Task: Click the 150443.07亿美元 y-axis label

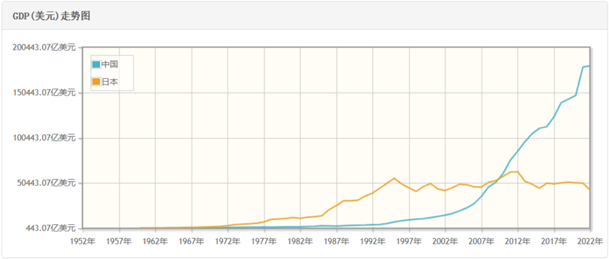Action: (x=44, y=92)
